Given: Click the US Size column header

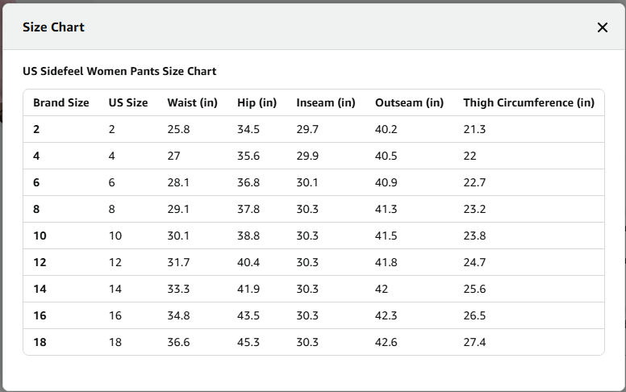Looking at the screenshot, I should click(x=128, y=102).
